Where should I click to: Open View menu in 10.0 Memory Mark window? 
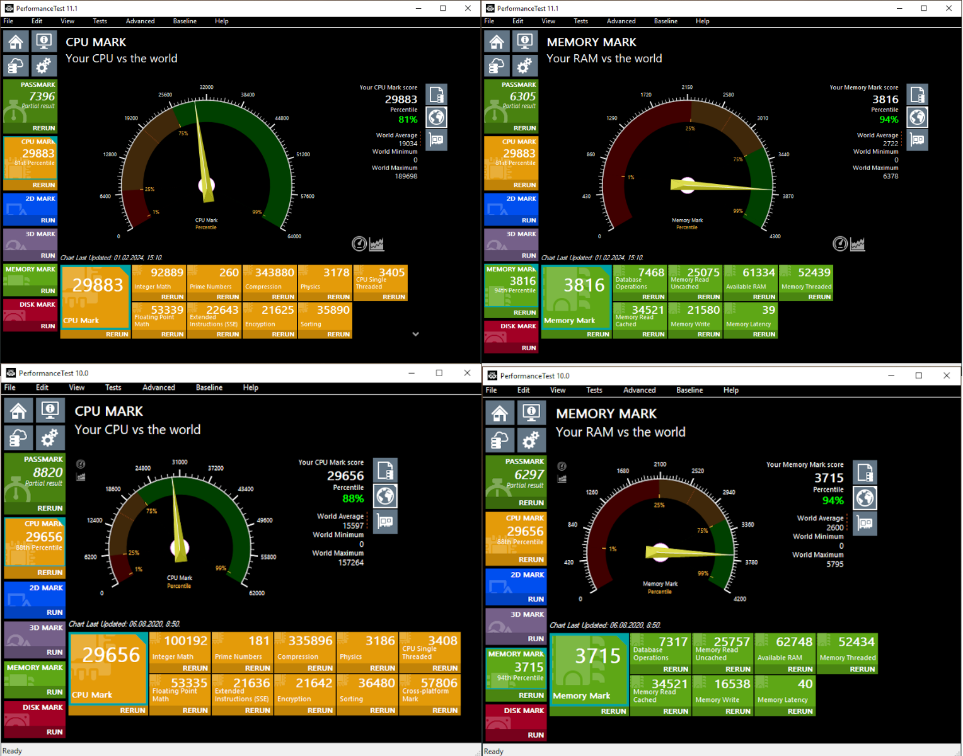558,390
